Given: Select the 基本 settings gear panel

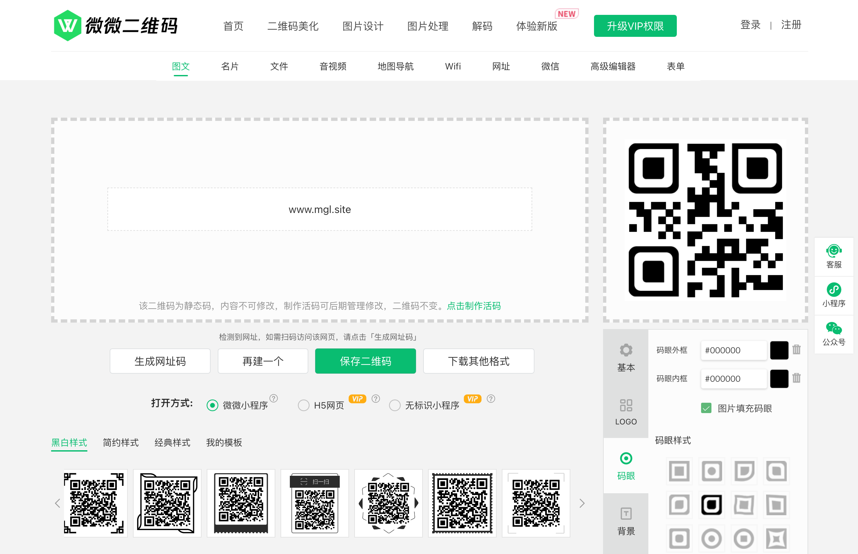Looking at the screenshot, I should point(626,358).
